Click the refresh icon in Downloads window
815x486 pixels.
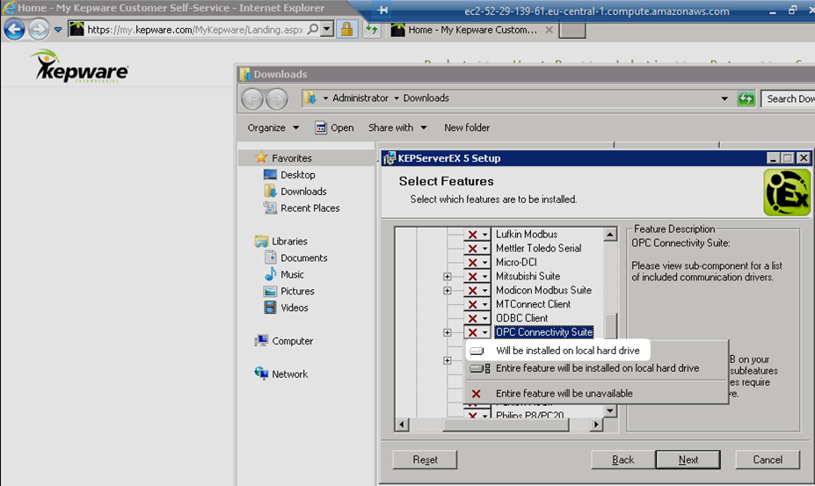(x=746, y=98)
